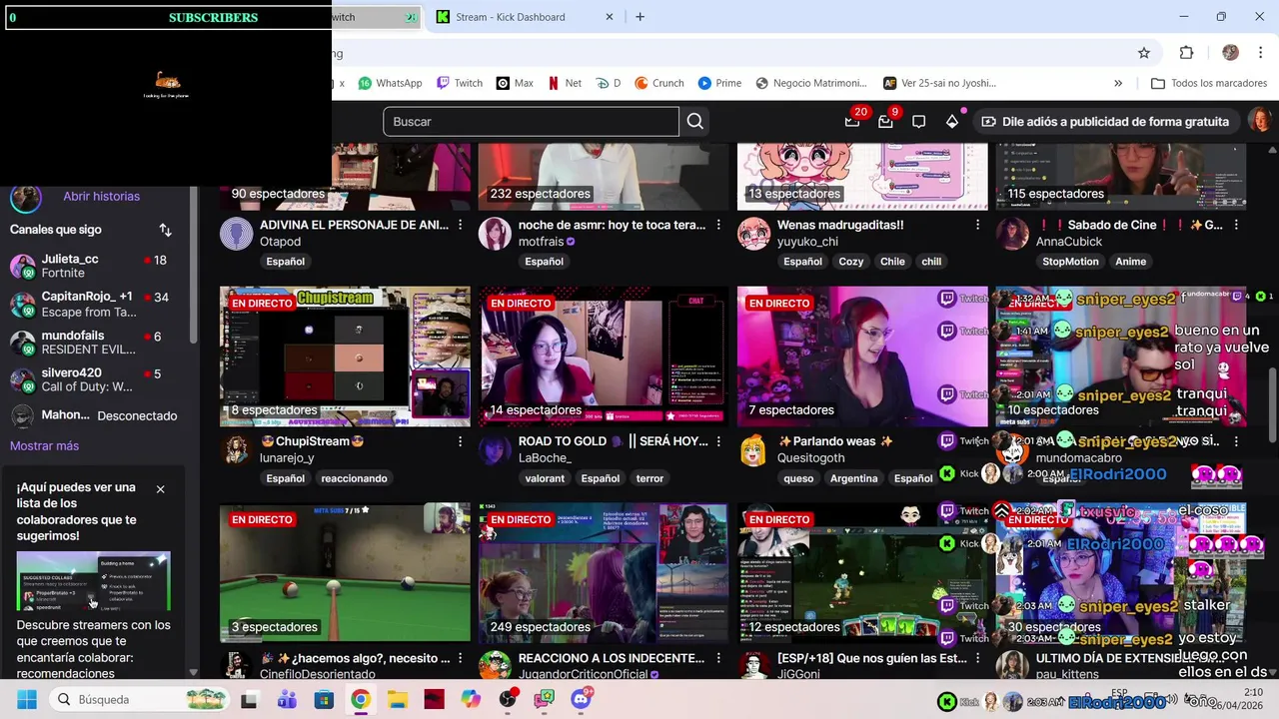
Task: Open Windows Start menu
Action: pyautogui.click(x=26, y=699)
